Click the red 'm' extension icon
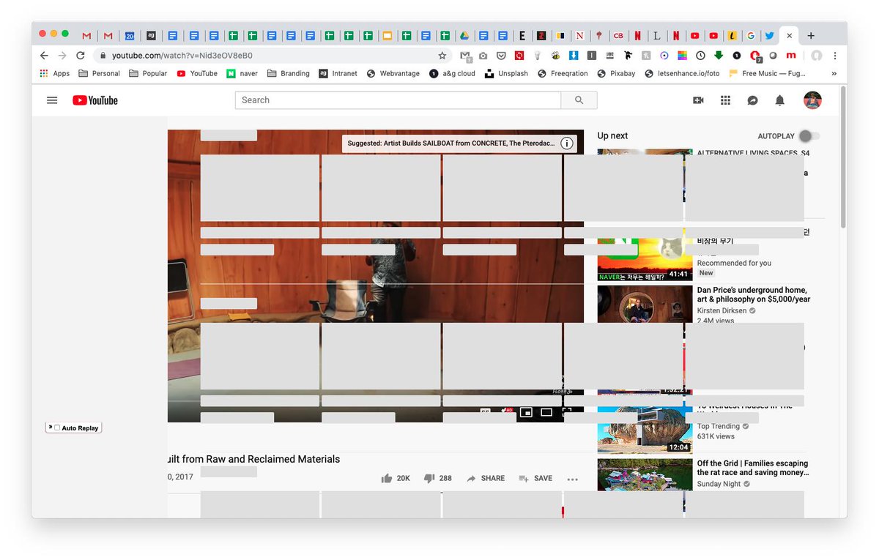The image size is (879, 560). pos(790,56)
